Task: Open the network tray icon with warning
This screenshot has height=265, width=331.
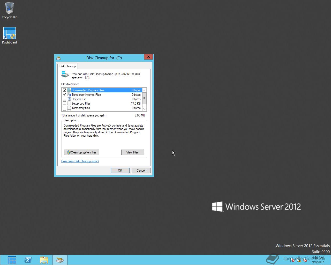Action: [x=299, y=260]
